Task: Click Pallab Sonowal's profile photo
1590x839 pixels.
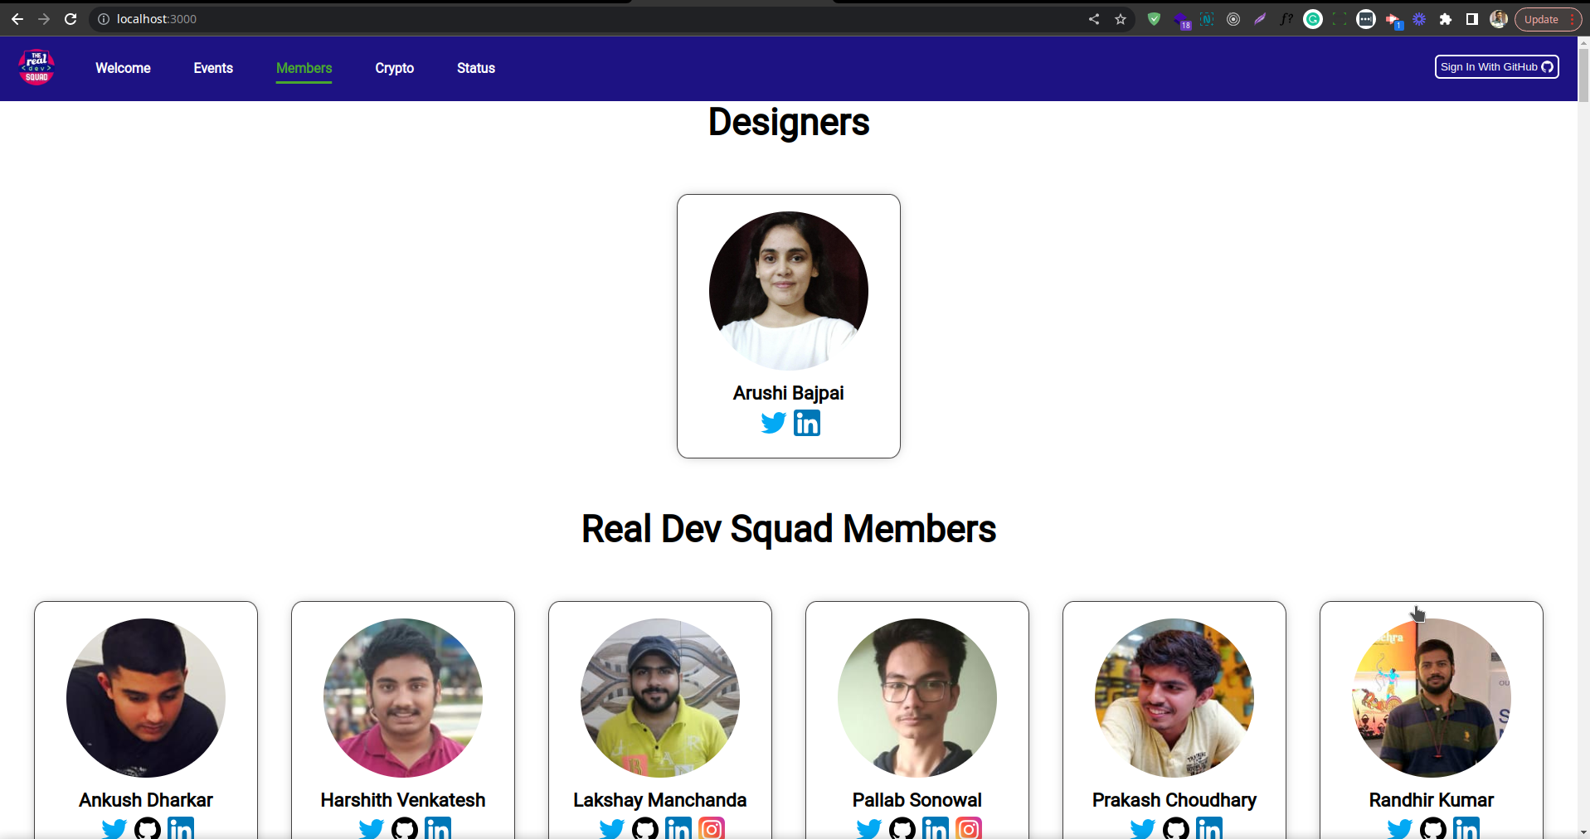Action: coord(917,698)
